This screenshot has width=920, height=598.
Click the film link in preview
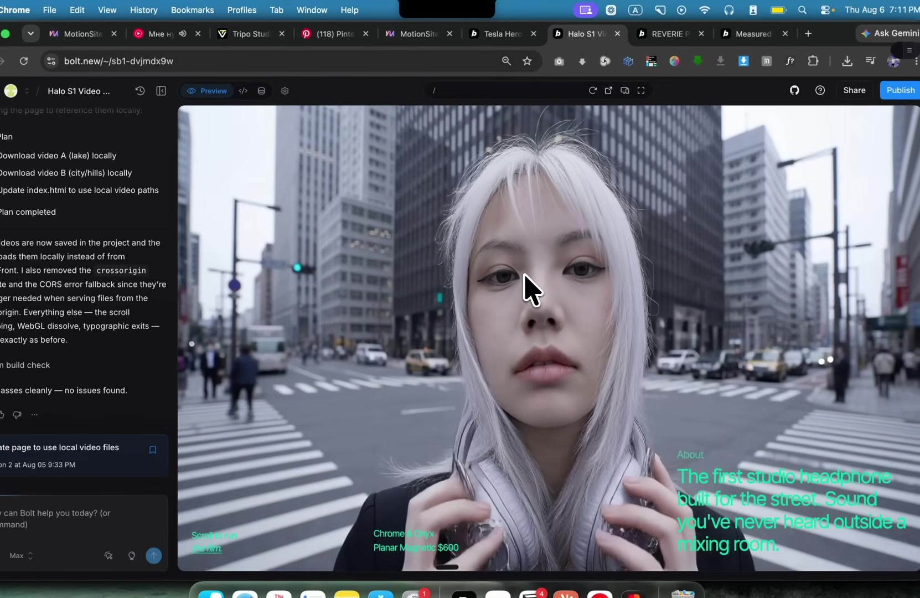(x=207, y=548)
